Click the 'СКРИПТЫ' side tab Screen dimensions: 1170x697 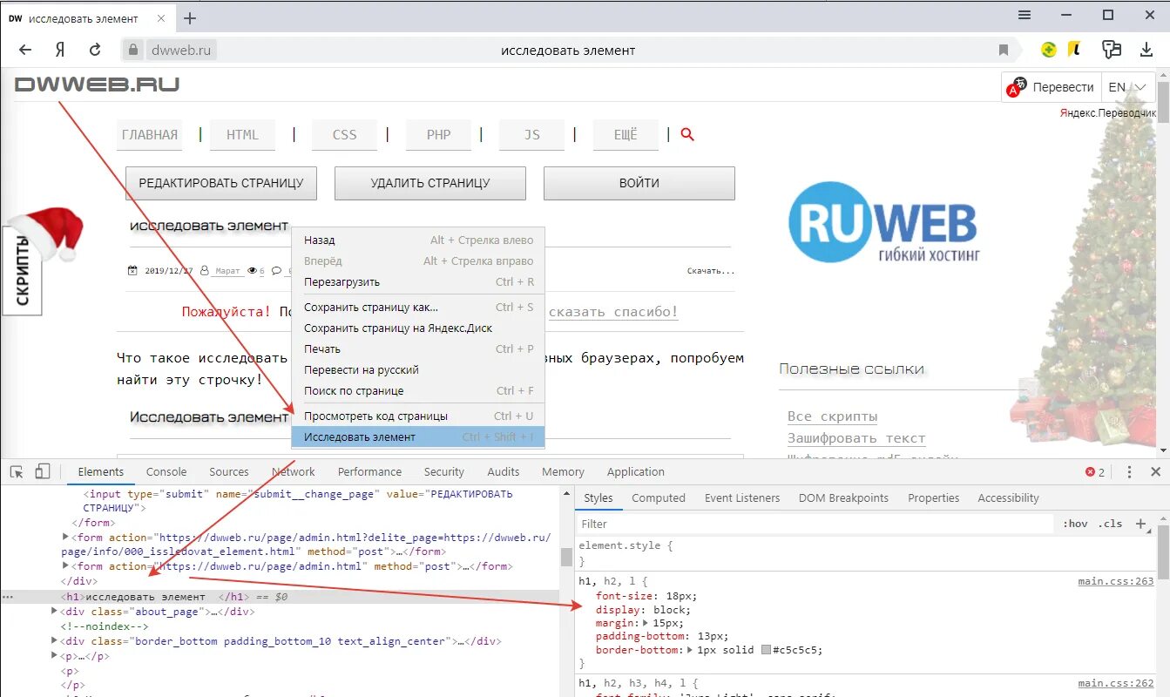click(23, 270)
